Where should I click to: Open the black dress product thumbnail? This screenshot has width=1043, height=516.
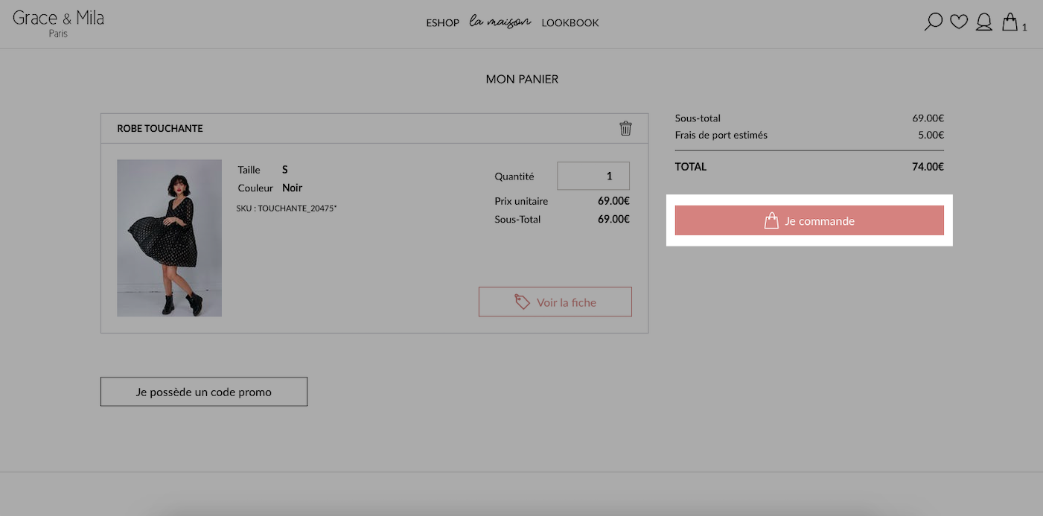click(169, 238)
